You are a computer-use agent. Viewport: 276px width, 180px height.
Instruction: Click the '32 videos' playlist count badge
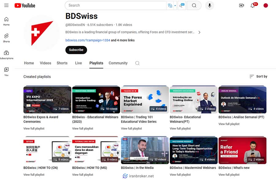[158, 160]
